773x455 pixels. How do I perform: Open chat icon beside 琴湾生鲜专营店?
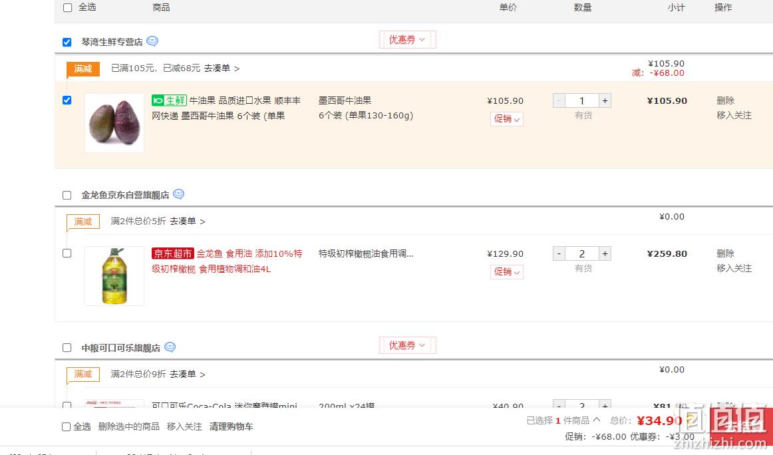(x=152, y=41)
